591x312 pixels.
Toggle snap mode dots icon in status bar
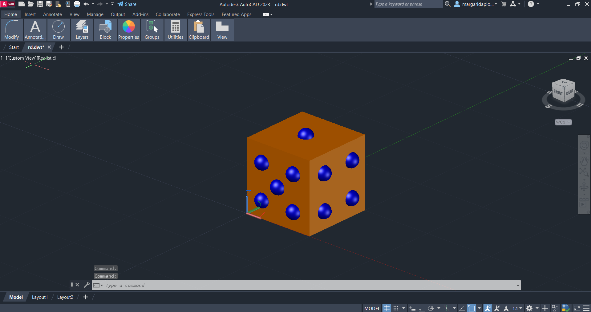point(396,308)
